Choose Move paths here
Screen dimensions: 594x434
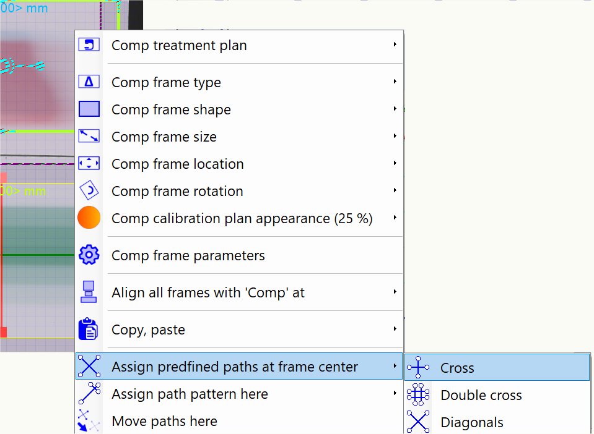tap(164, 422)
